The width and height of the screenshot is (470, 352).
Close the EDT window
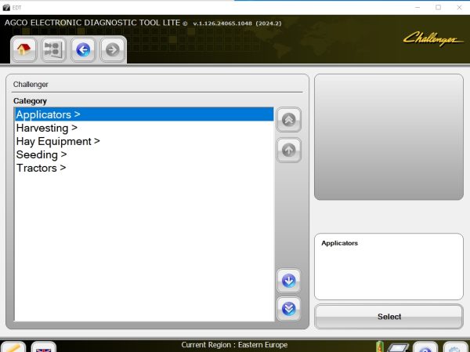(x=459, y=8)
